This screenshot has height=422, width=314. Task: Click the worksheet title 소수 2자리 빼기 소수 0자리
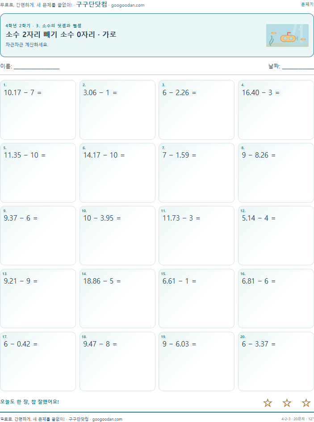[50, 34]
